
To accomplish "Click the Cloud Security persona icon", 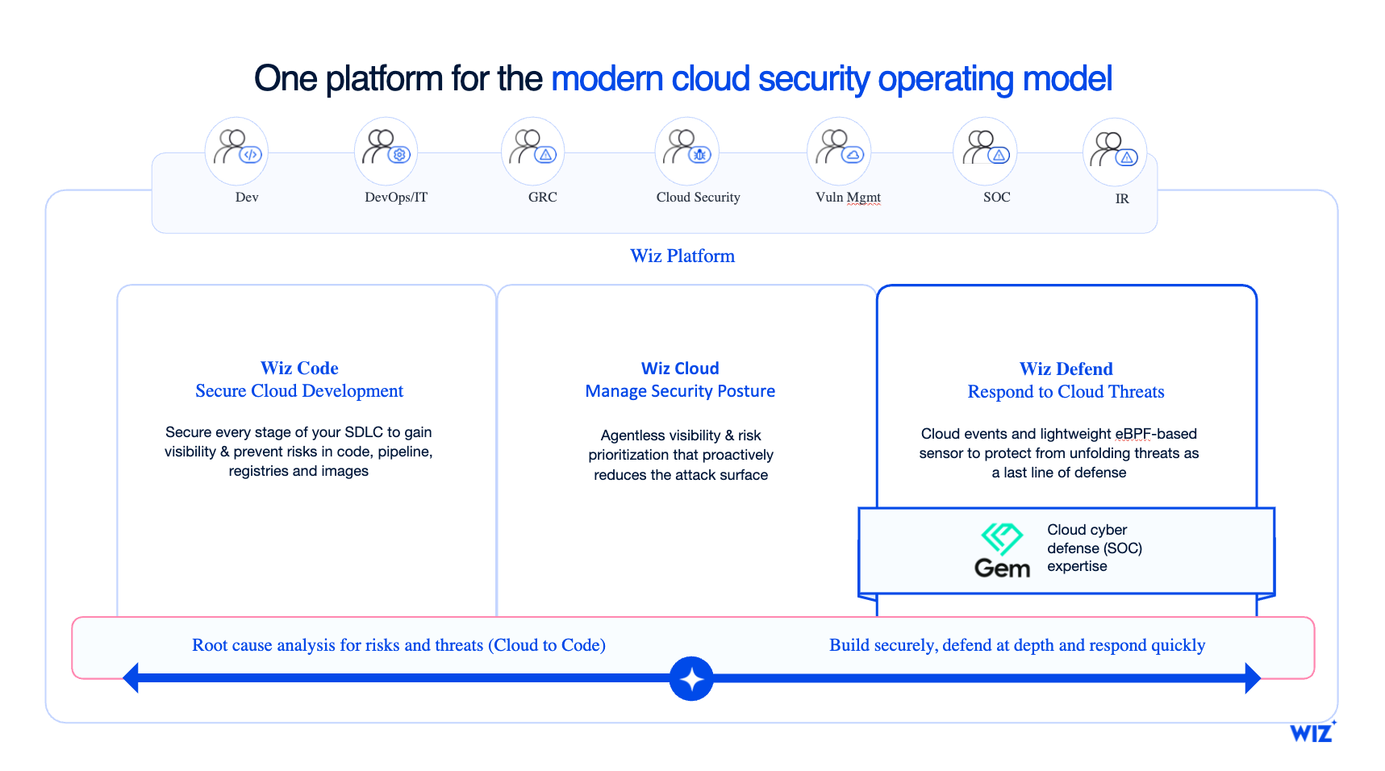I will [686, 151].
